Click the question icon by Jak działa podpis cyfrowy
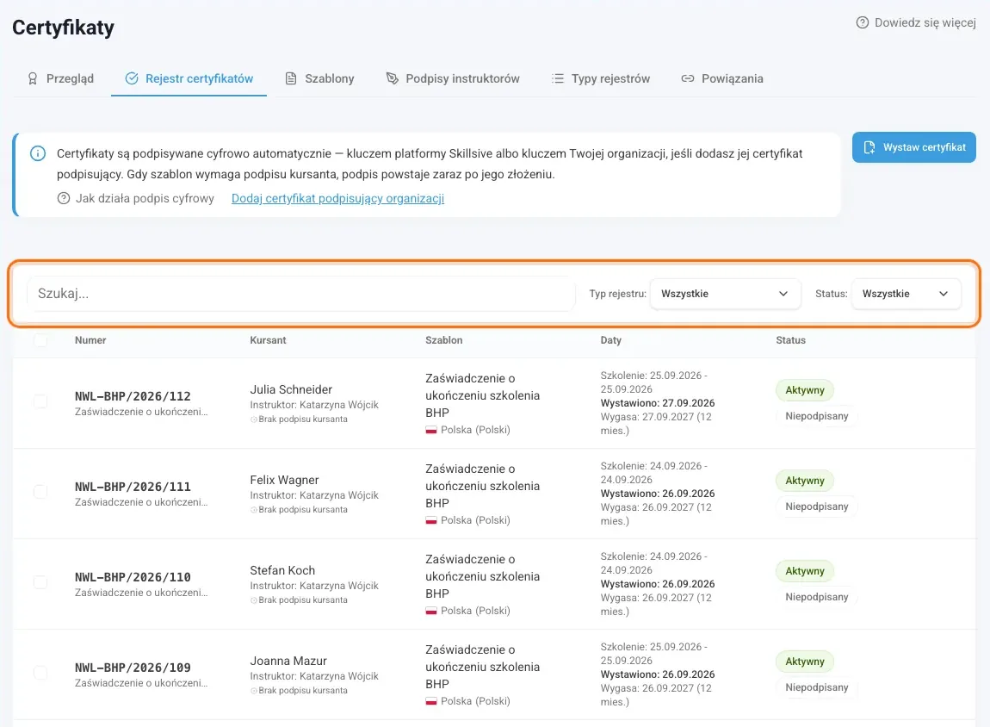This screenshot has width=990, height=727. 63,198
